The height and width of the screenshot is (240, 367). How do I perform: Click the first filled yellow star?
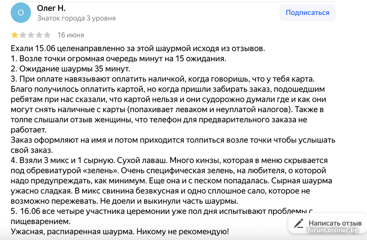[15, 35]
